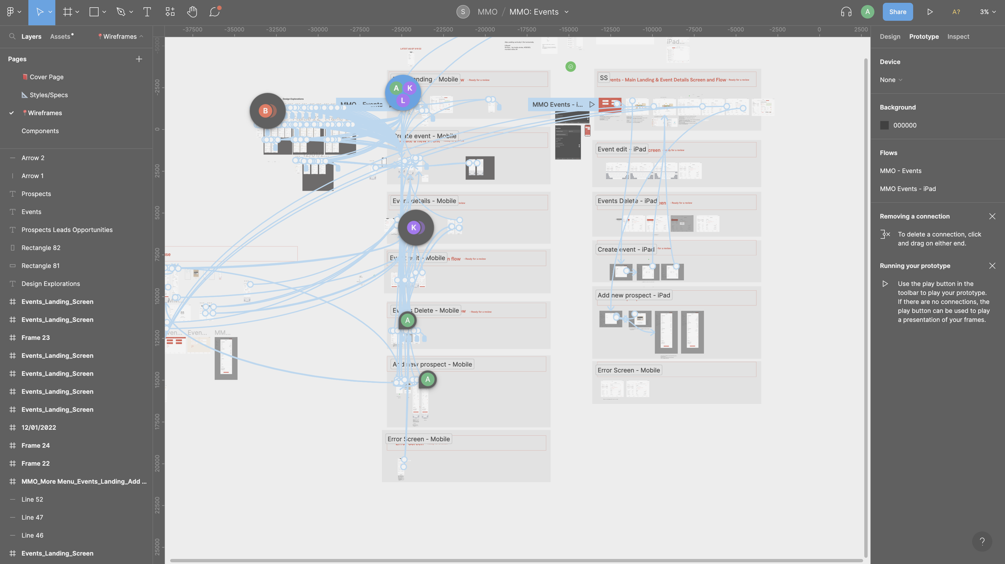The height and width of the screenshot is (564, 1005).
Task: Click the Share button
Action: [897, 12]
